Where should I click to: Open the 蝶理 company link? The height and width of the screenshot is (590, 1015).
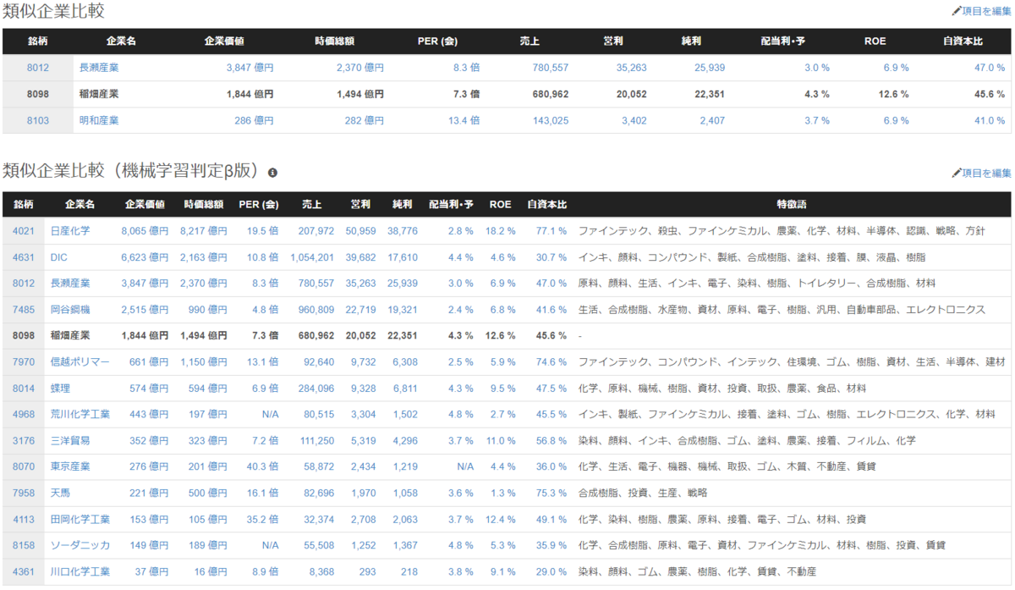tap(61, 388)
